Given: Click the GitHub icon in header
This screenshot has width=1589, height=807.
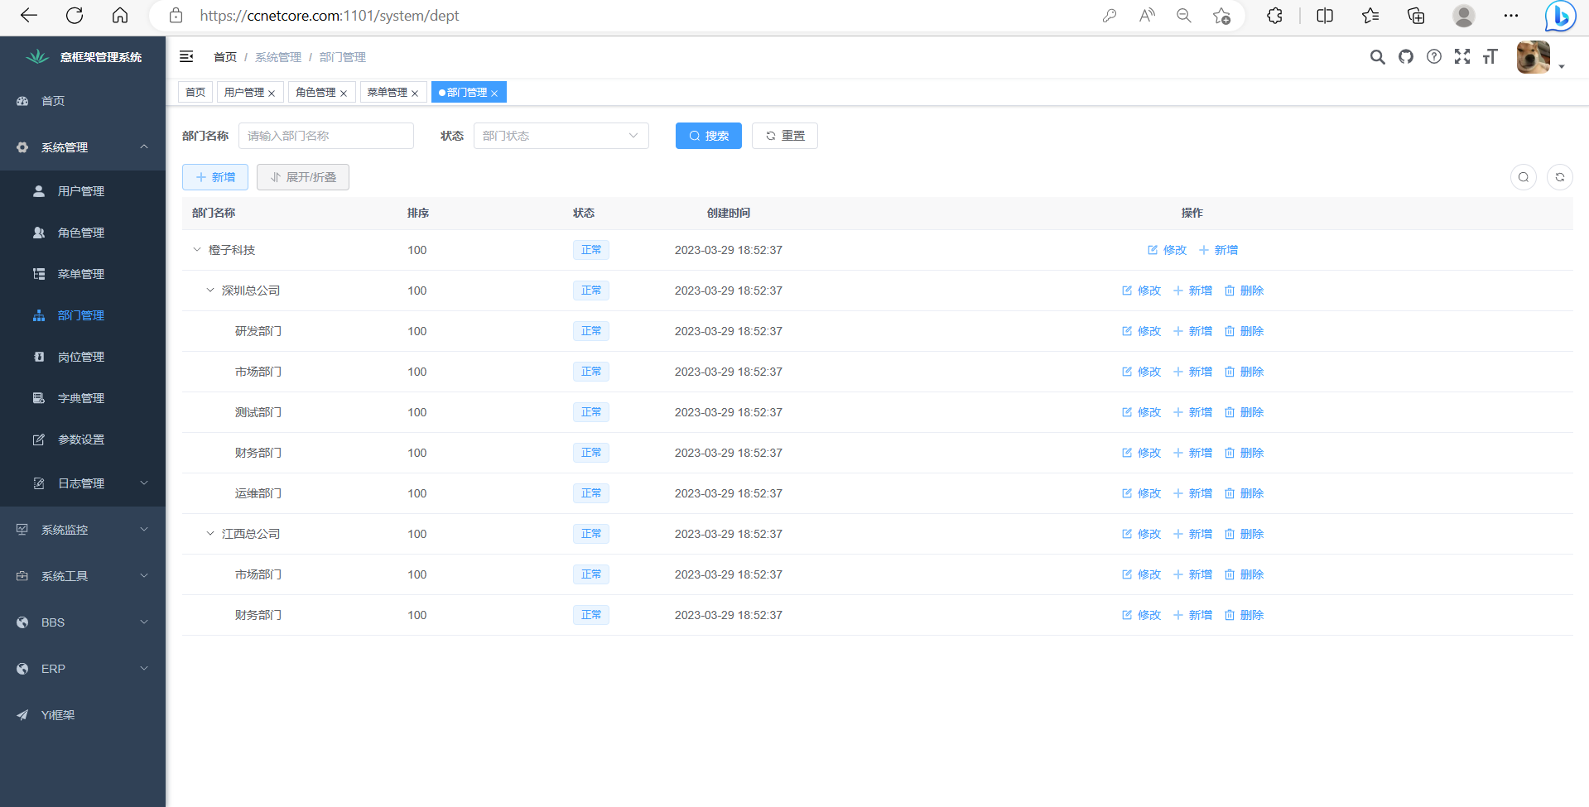Looking at the screenshot, I should click(1405, 56).
